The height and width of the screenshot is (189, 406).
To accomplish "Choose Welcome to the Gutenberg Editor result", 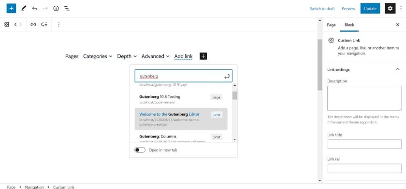I will point(181,119).
